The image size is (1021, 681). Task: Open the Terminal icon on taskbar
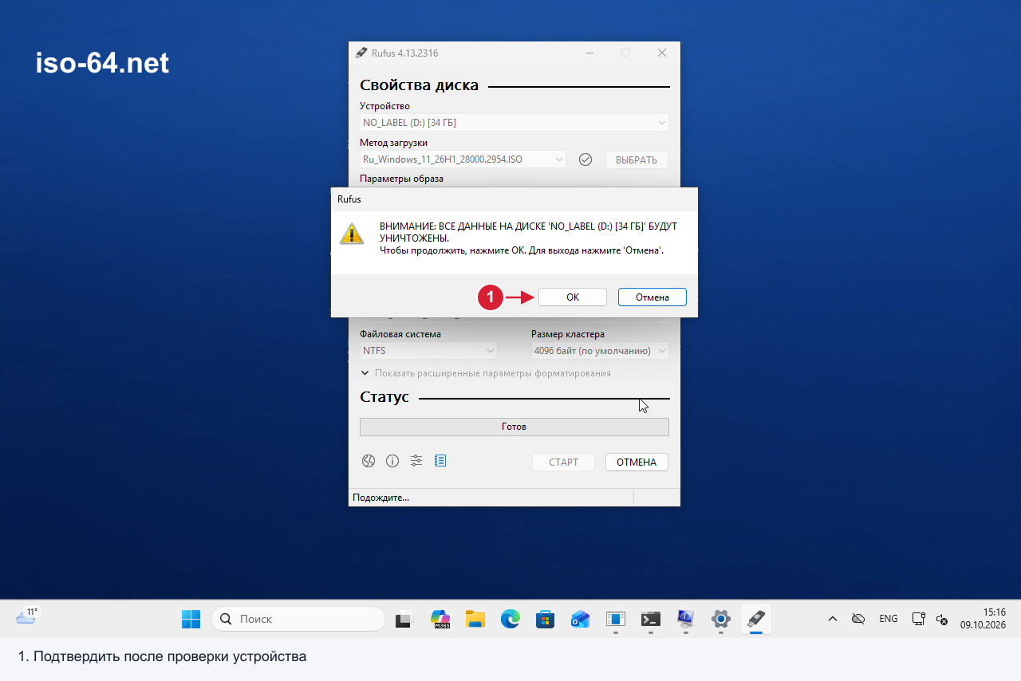[x=651, y=619]
